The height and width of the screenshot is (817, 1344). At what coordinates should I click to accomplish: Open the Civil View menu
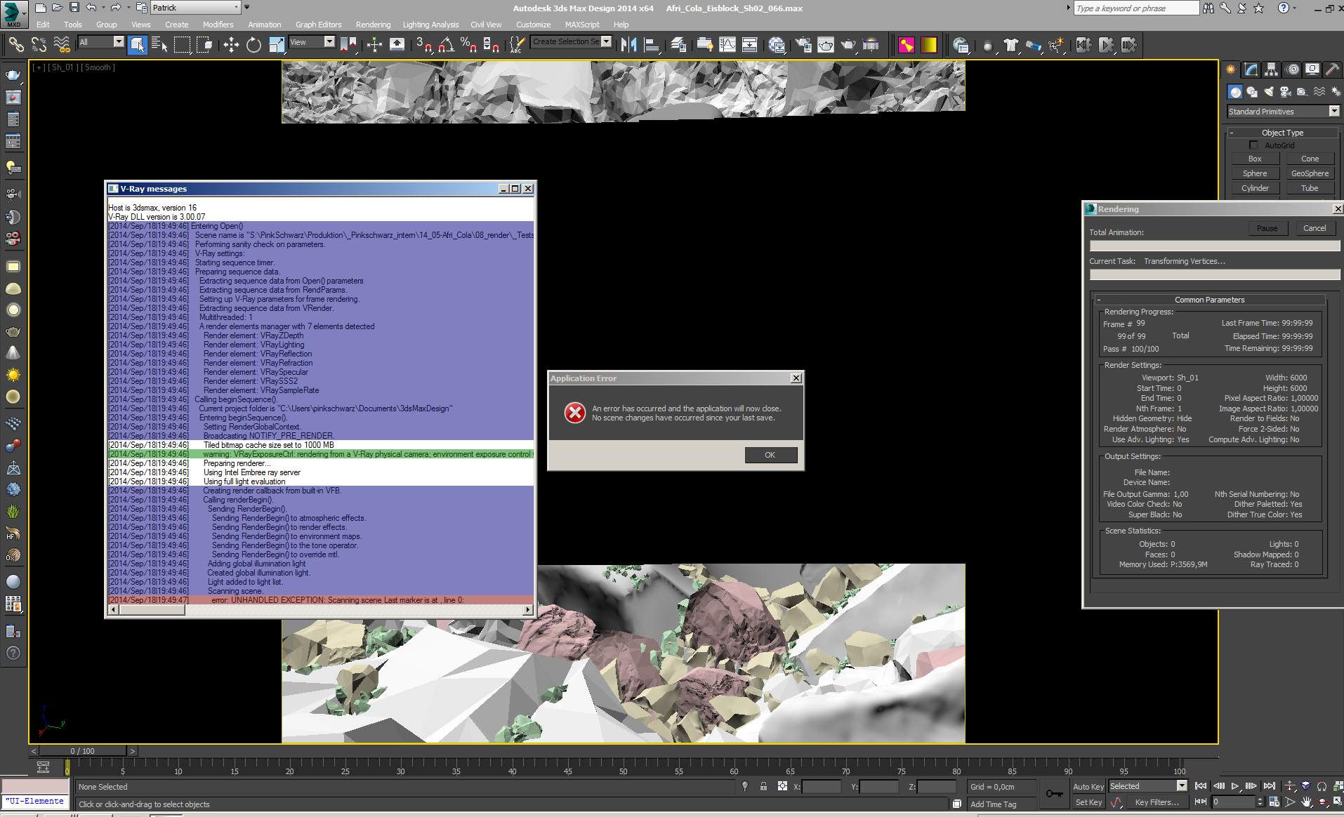coord(486,25)
